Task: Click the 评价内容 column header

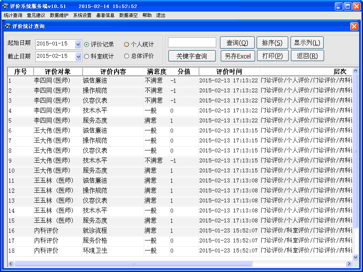Action: (113, 72)
